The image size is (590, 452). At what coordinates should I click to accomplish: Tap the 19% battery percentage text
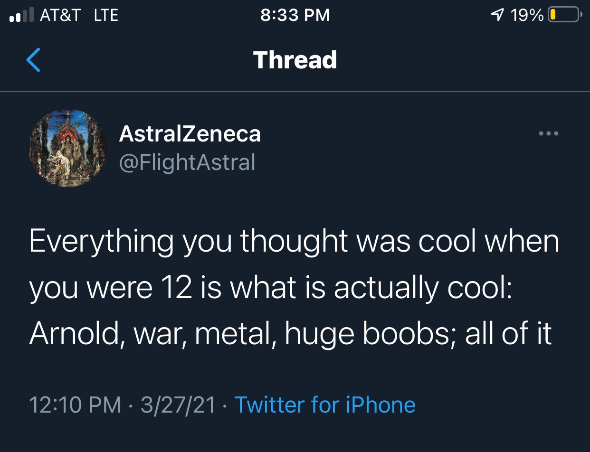pos(527,15)
